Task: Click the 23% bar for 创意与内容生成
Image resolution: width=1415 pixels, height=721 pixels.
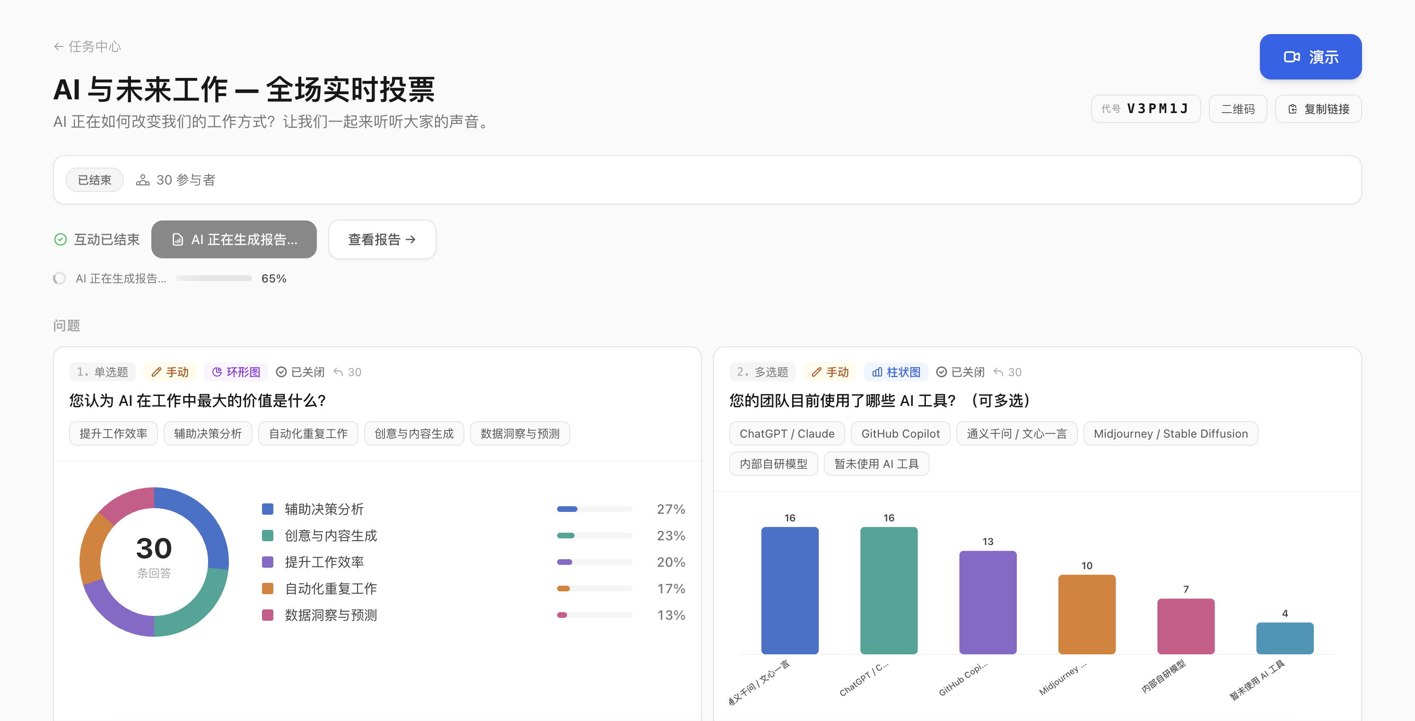Action: click(x=594, y=536)
